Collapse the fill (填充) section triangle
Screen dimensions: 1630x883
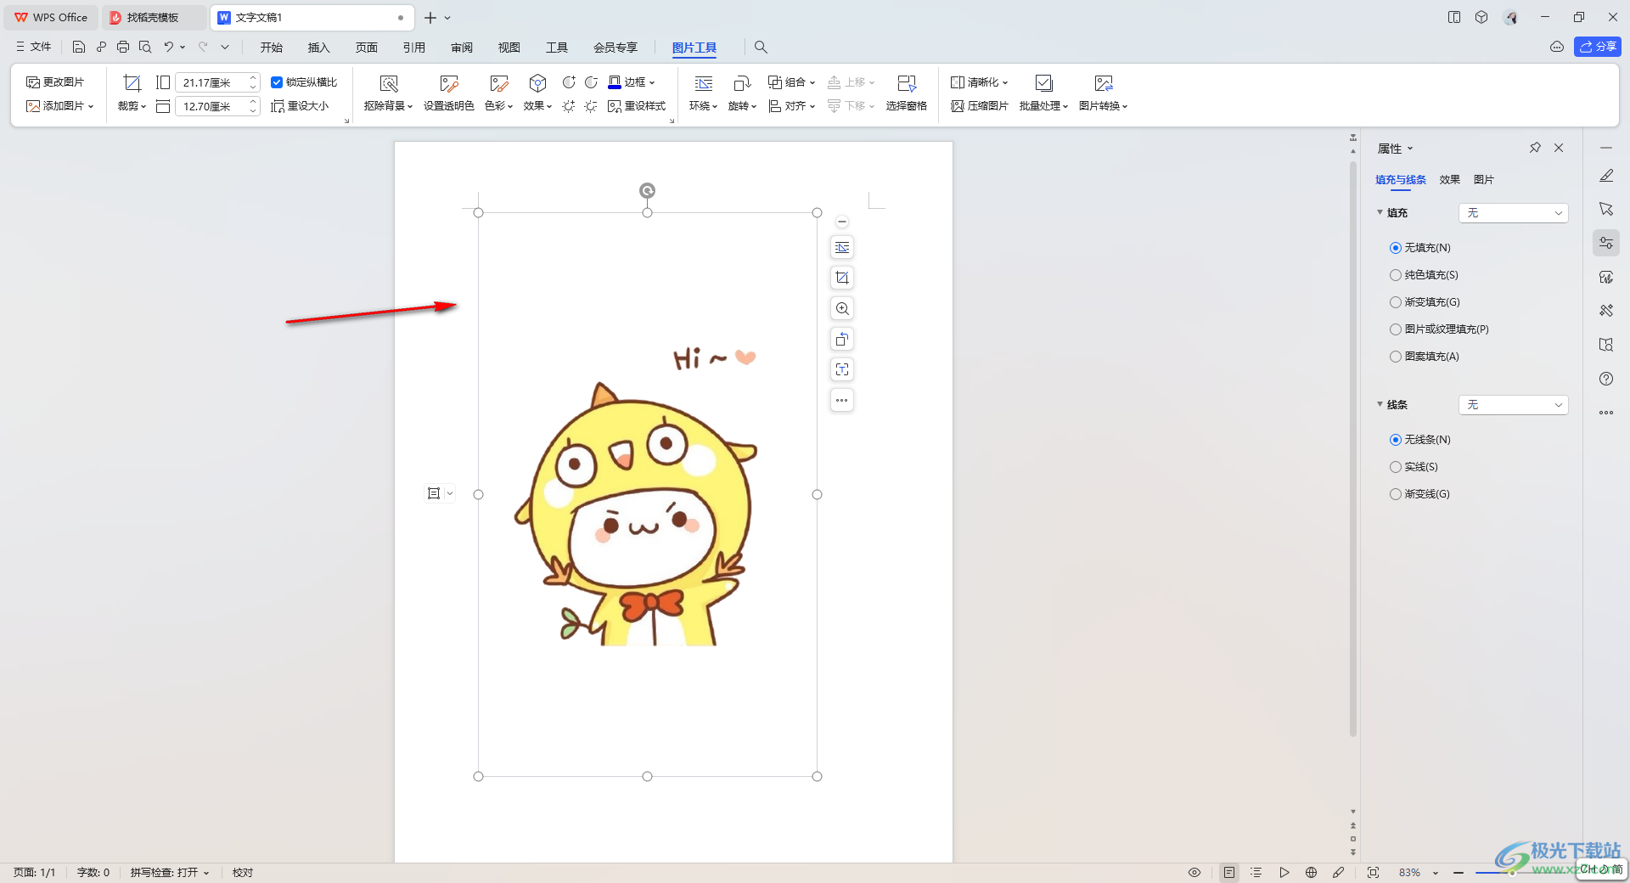click(1380, 212)
